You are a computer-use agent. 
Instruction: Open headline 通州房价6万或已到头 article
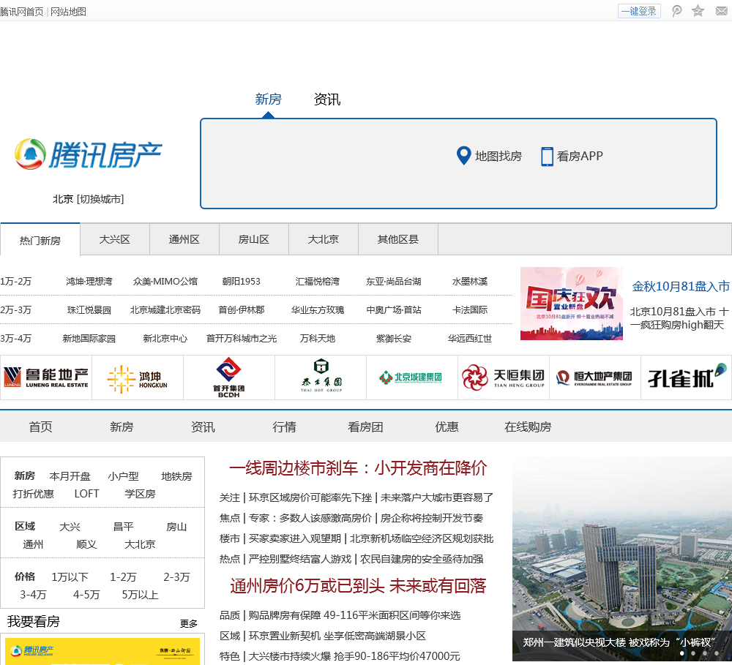click(358, 586)
